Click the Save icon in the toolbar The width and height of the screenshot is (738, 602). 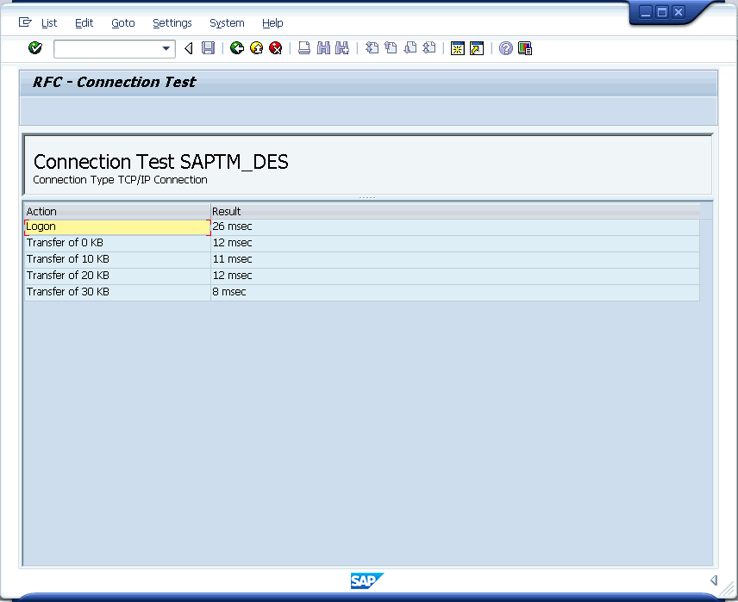tap(208, 48)
